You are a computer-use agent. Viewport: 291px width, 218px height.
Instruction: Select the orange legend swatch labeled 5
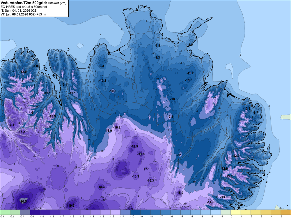286,212
